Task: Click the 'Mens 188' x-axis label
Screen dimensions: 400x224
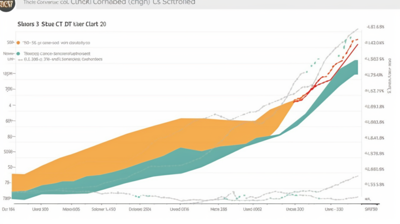Action: coord(218,209)
